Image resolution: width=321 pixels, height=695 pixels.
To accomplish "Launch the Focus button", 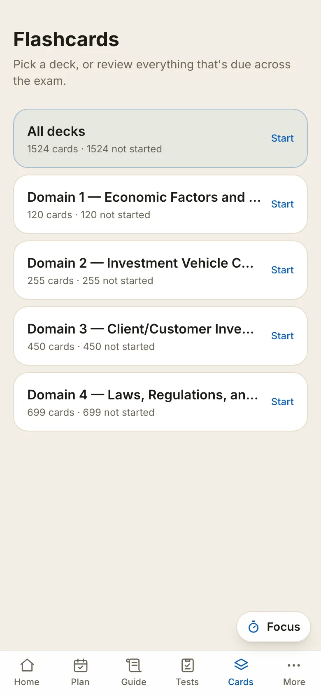I will 274,627.
